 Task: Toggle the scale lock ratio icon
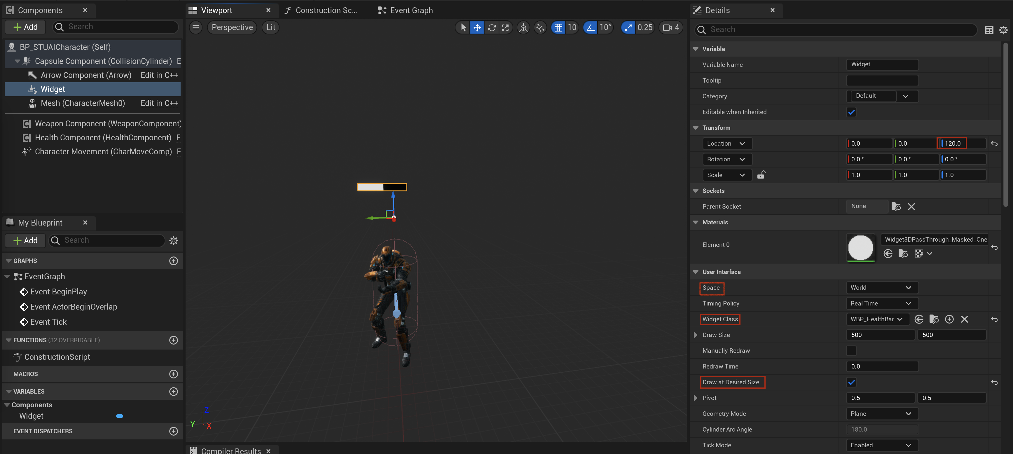click(761, 175)
